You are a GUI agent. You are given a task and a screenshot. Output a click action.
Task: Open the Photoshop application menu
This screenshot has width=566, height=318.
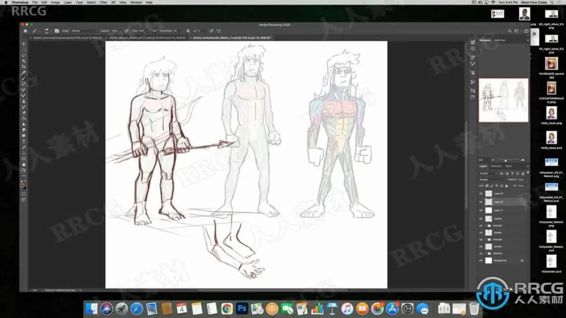20,2
